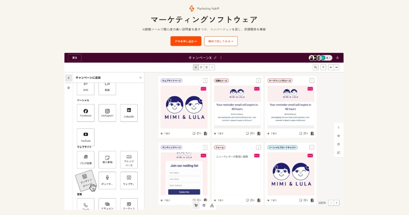Choose the LinkedIn tile
This screenshot has width=409, height=215.
[129, 113]
